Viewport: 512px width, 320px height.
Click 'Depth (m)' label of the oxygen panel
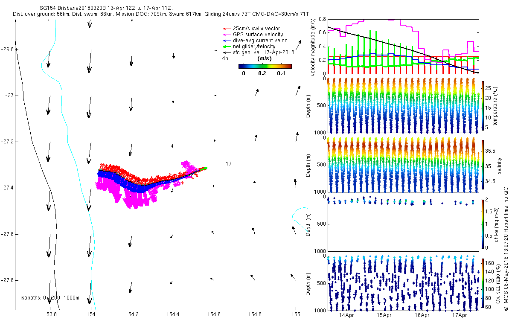308,284
